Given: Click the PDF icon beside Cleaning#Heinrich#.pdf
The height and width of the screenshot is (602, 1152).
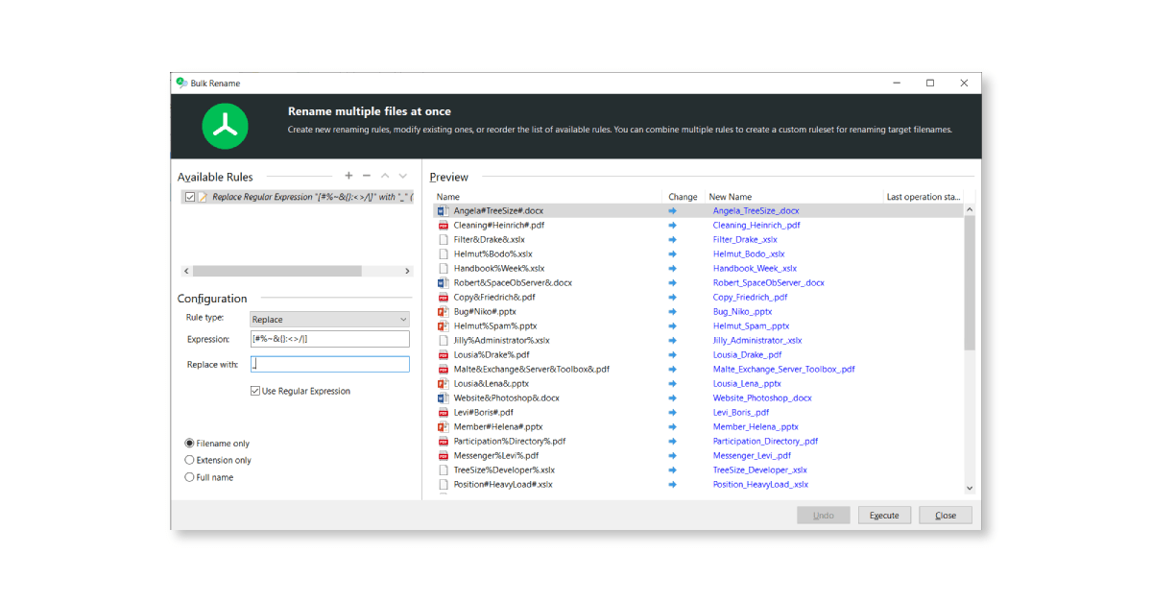Looking at the screenshot, I should coord(444,225).
